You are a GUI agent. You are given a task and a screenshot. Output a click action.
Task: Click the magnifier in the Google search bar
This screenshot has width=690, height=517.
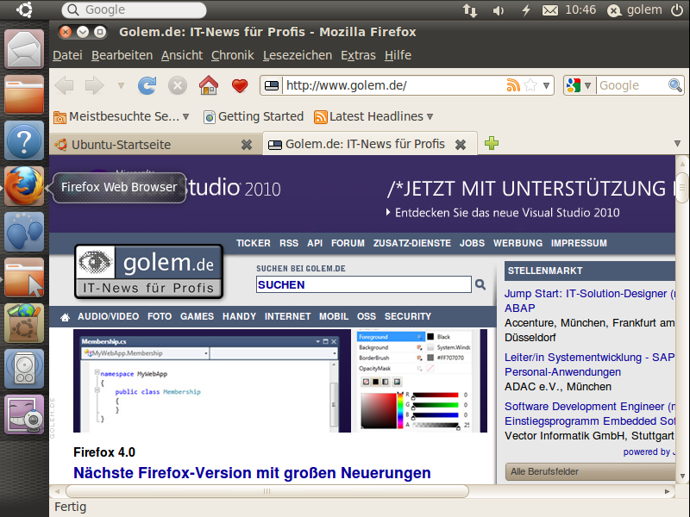675,85
